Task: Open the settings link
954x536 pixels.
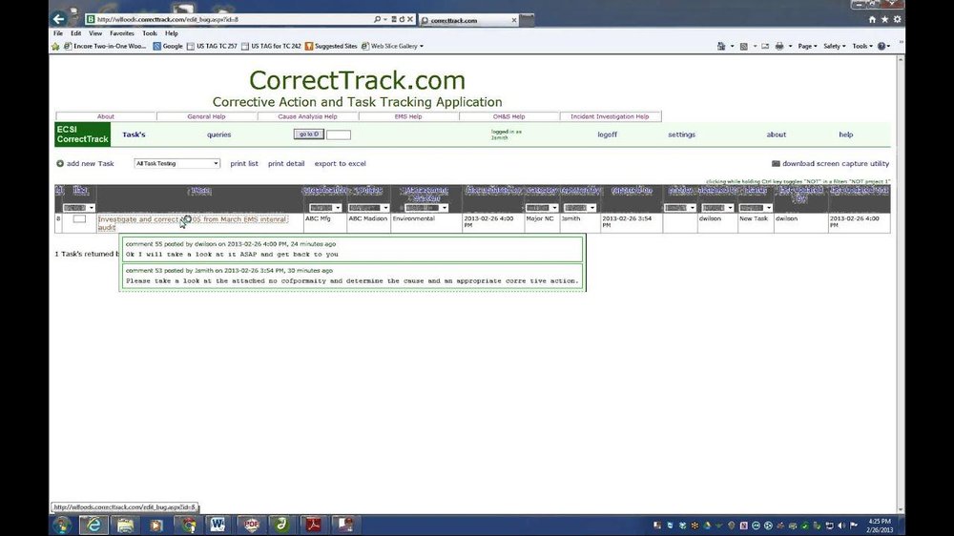Action: pos(681,134)
